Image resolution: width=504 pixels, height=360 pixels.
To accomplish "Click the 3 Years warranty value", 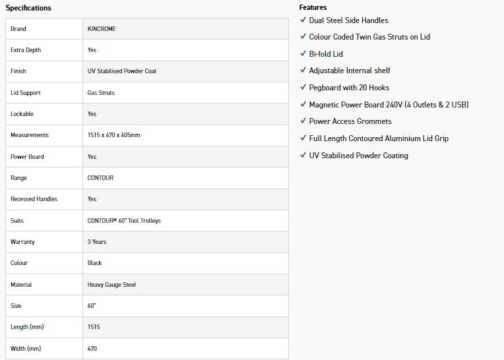I will tap(97, 242).
